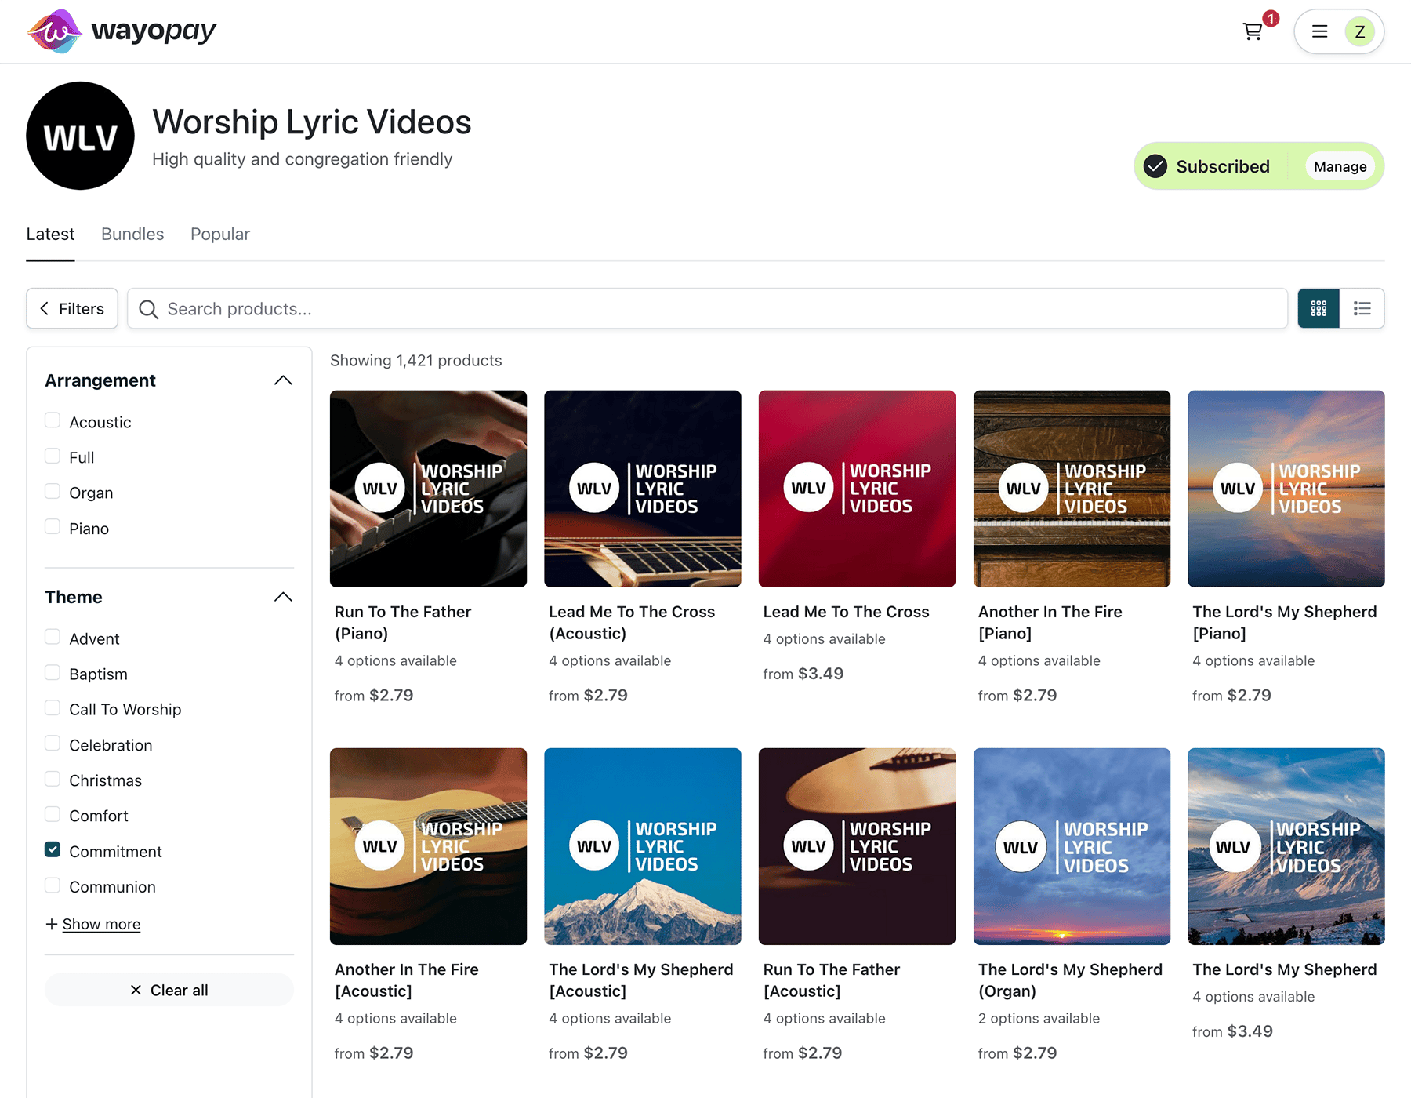Viewport: 1411px width, 1098px height.
Task: Clear all filters
Action: point(169,990)
